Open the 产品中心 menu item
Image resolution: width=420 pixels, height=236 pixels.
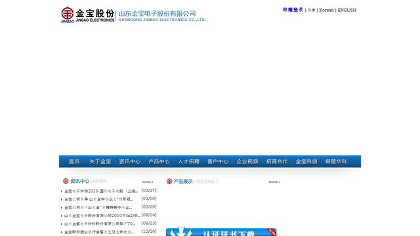click(159, 161)
